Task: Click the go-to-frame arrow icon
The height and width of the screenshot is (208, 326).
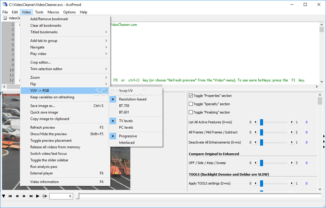Action: 45,196
